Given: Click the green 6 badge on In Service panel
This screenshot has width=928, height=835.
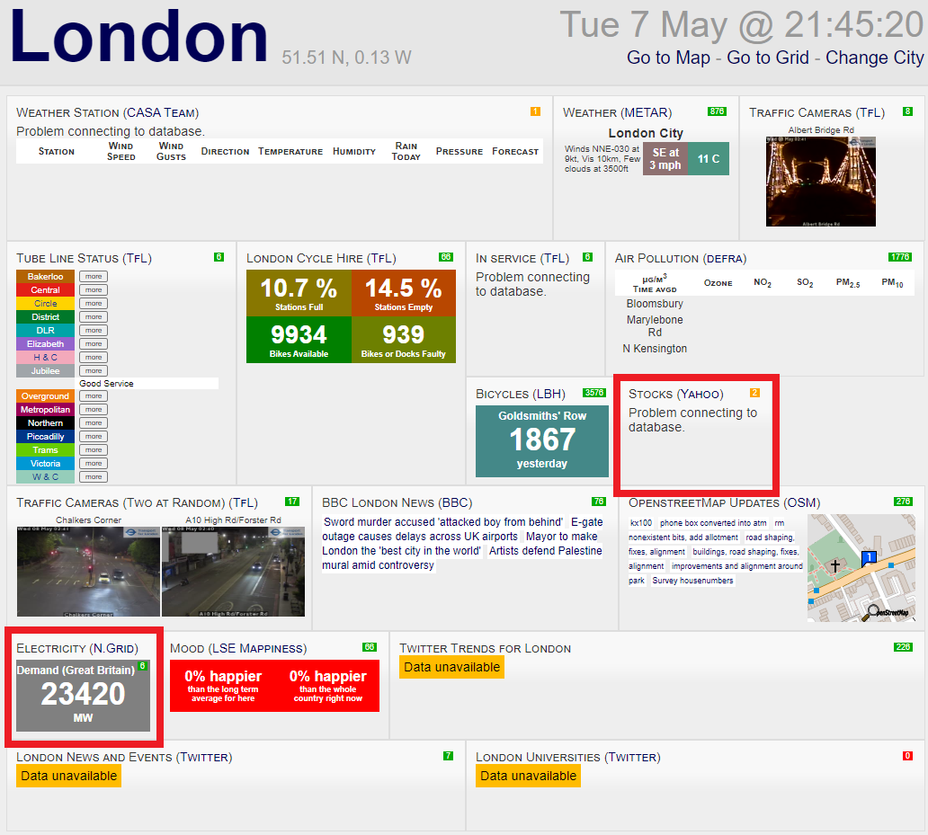Looking at the screenshot, I should [x=588, y=257].
